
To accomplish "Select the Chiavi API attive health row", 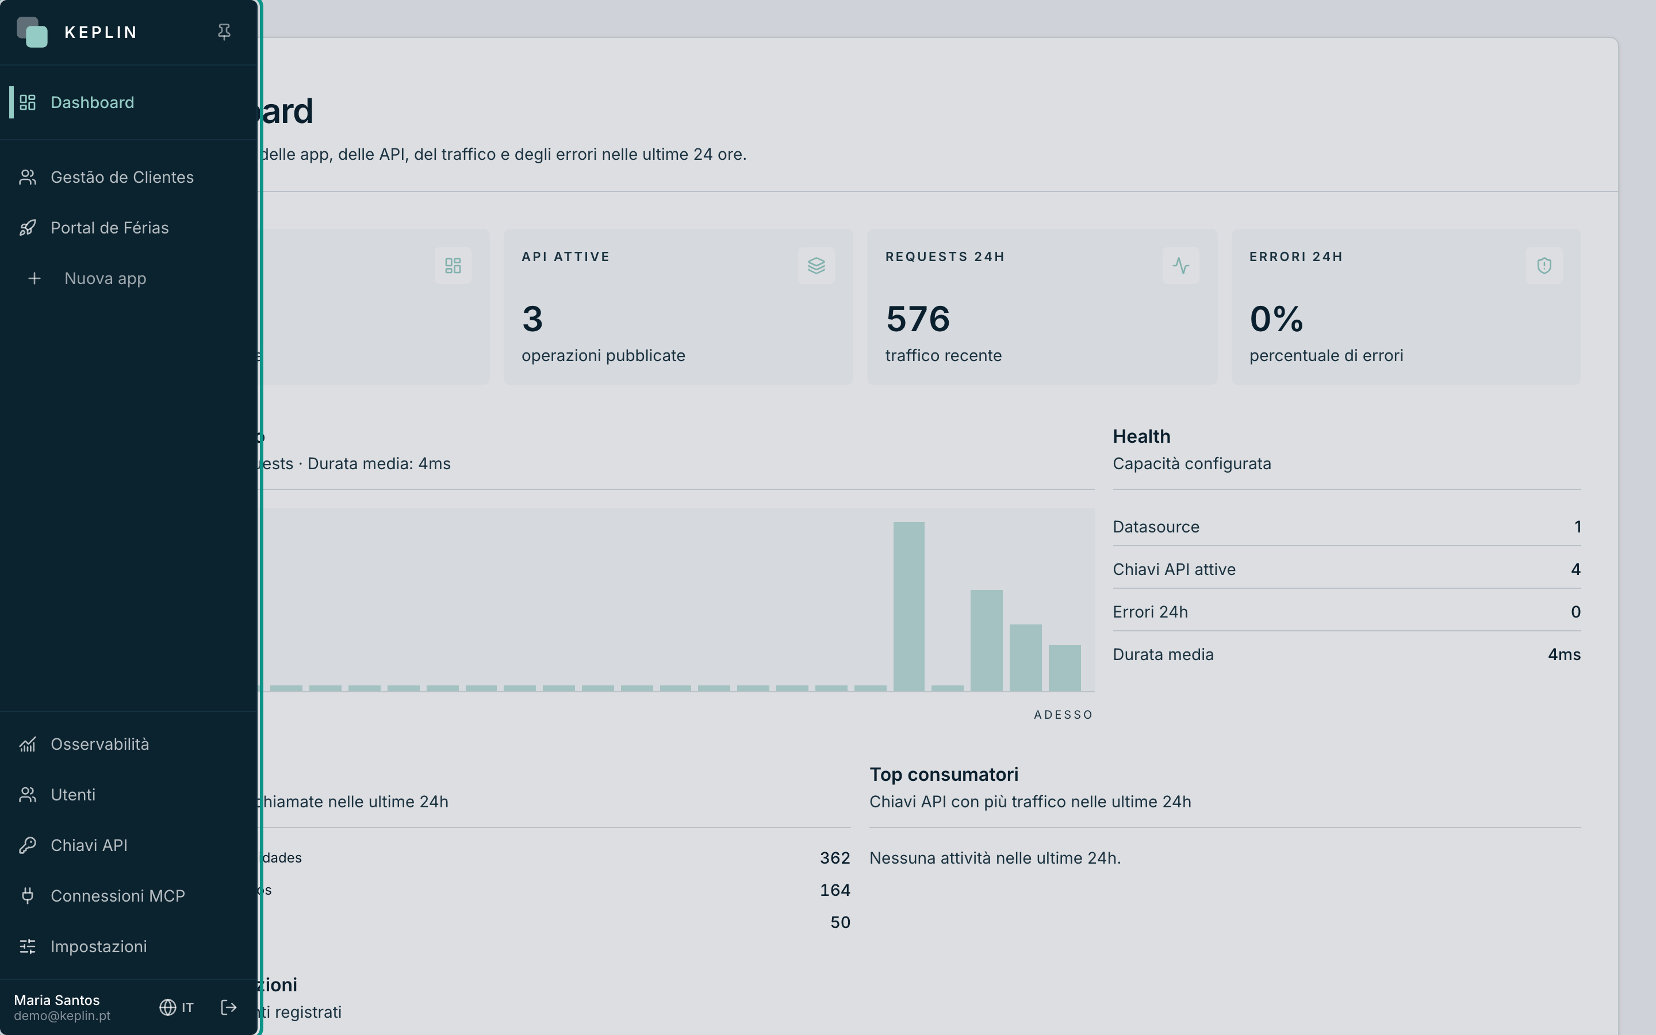I will (1347, 569).
